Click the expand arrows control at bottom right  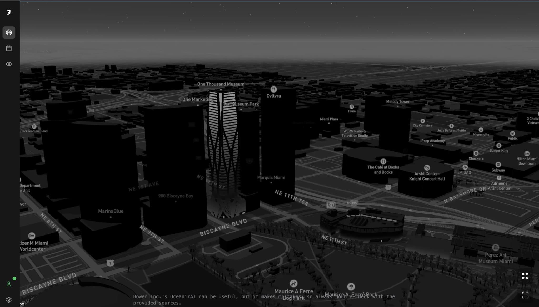[525, 276]
